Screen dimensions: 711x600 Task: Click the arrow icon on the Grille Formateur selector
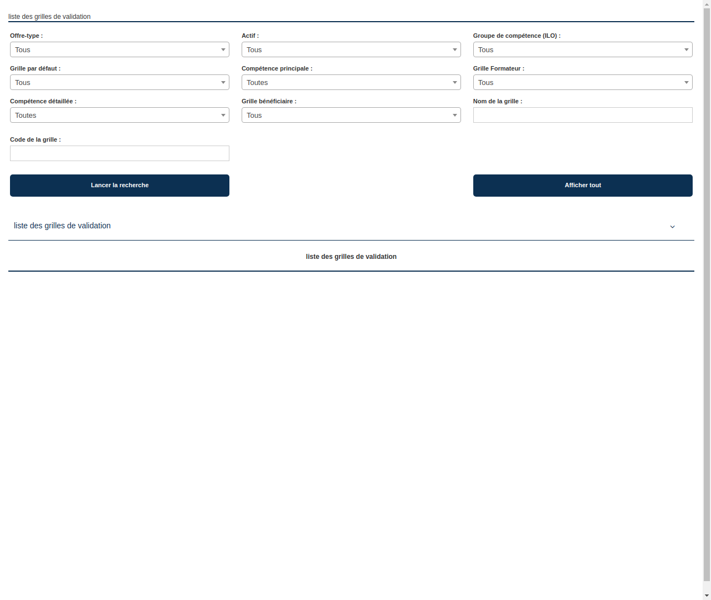click(x=687, y=82)
